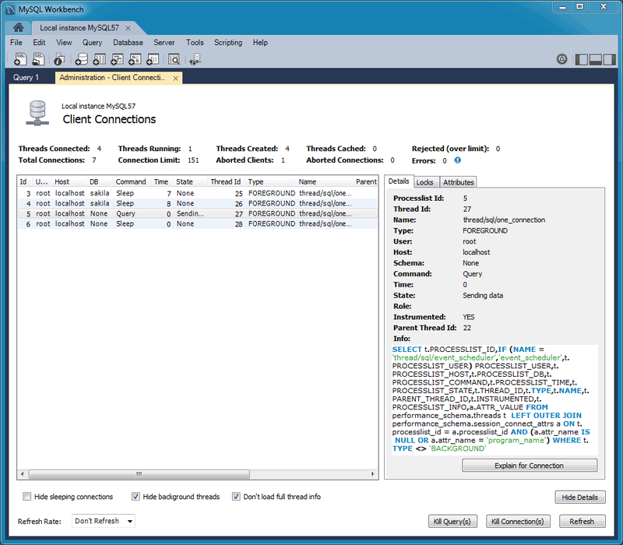623x545 pixels.
Task: Click the Kill Connection(s) button
Action: click(517, 522)
